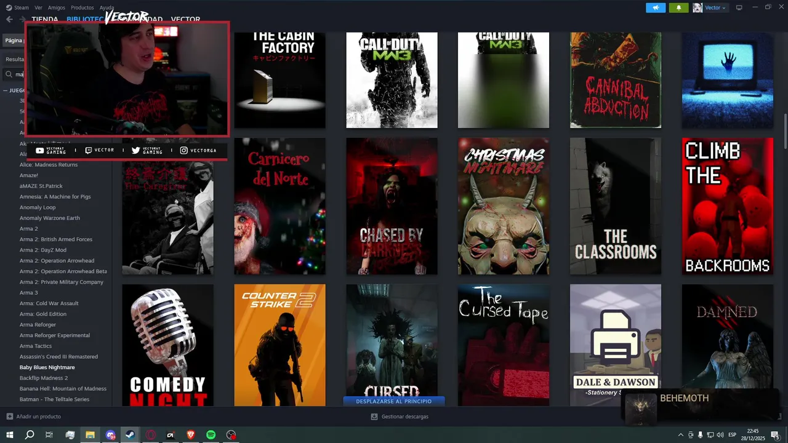
Task: Open Damned game cover
Action: [728, 336]
